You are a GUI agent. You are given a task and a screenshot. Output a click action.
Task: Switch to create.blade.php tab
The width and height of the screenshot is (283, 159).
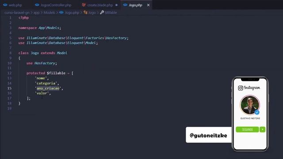point(100,5)
